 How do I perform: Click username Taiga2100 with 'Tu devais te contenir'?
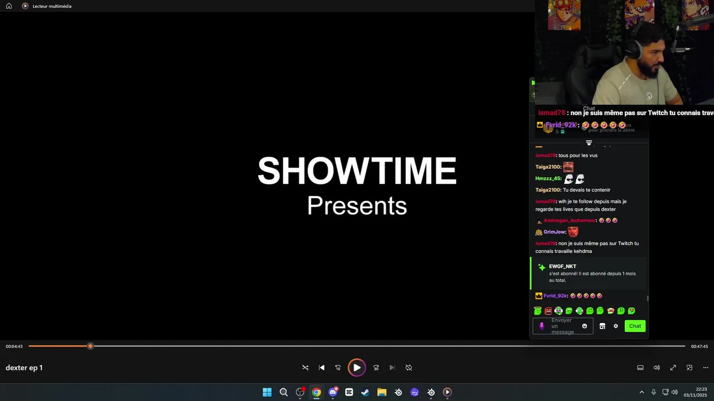pyautogui.click(x=548, y=190)
